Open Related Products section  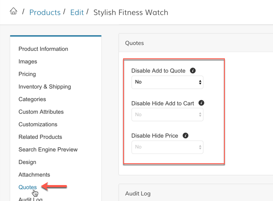[40, 137]
